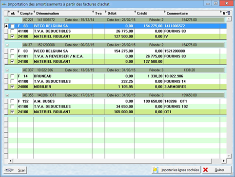Click the 1 338,20 credit cell
The image size is (235, 177).
pyautogui.click(x=149, y=76)
